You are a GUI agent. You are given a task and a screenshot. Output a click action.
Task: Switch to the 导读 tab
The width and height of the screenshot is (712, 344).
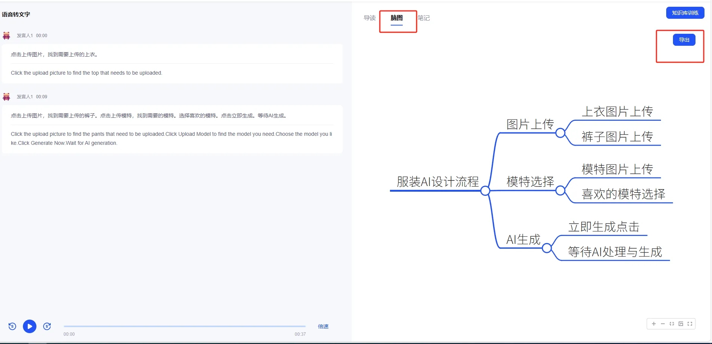[x=369, y=18]
